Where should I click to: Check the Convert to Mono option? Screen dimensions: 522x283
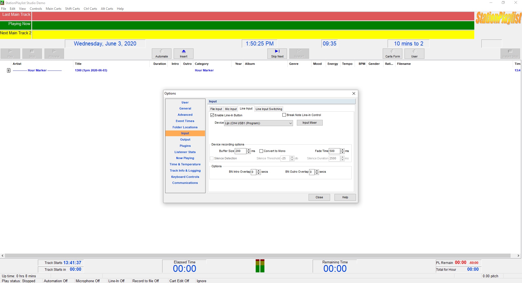(261, 151)
